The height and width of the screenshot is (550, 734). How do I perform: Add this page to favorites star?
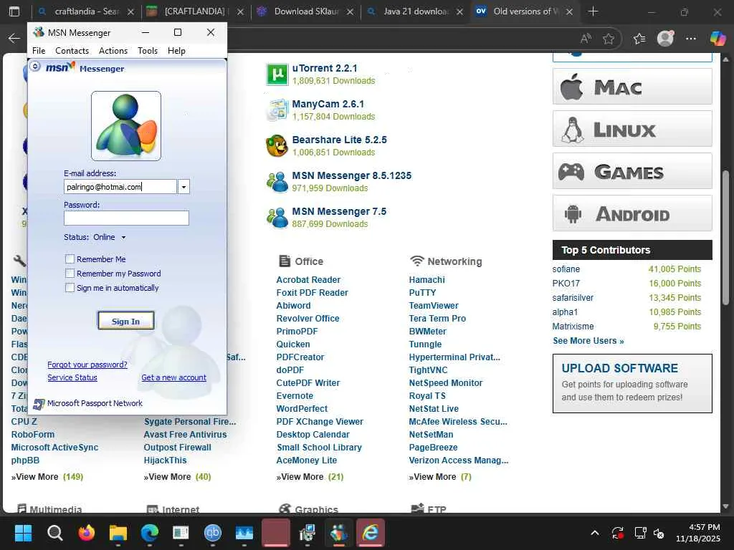pos(609,39)
